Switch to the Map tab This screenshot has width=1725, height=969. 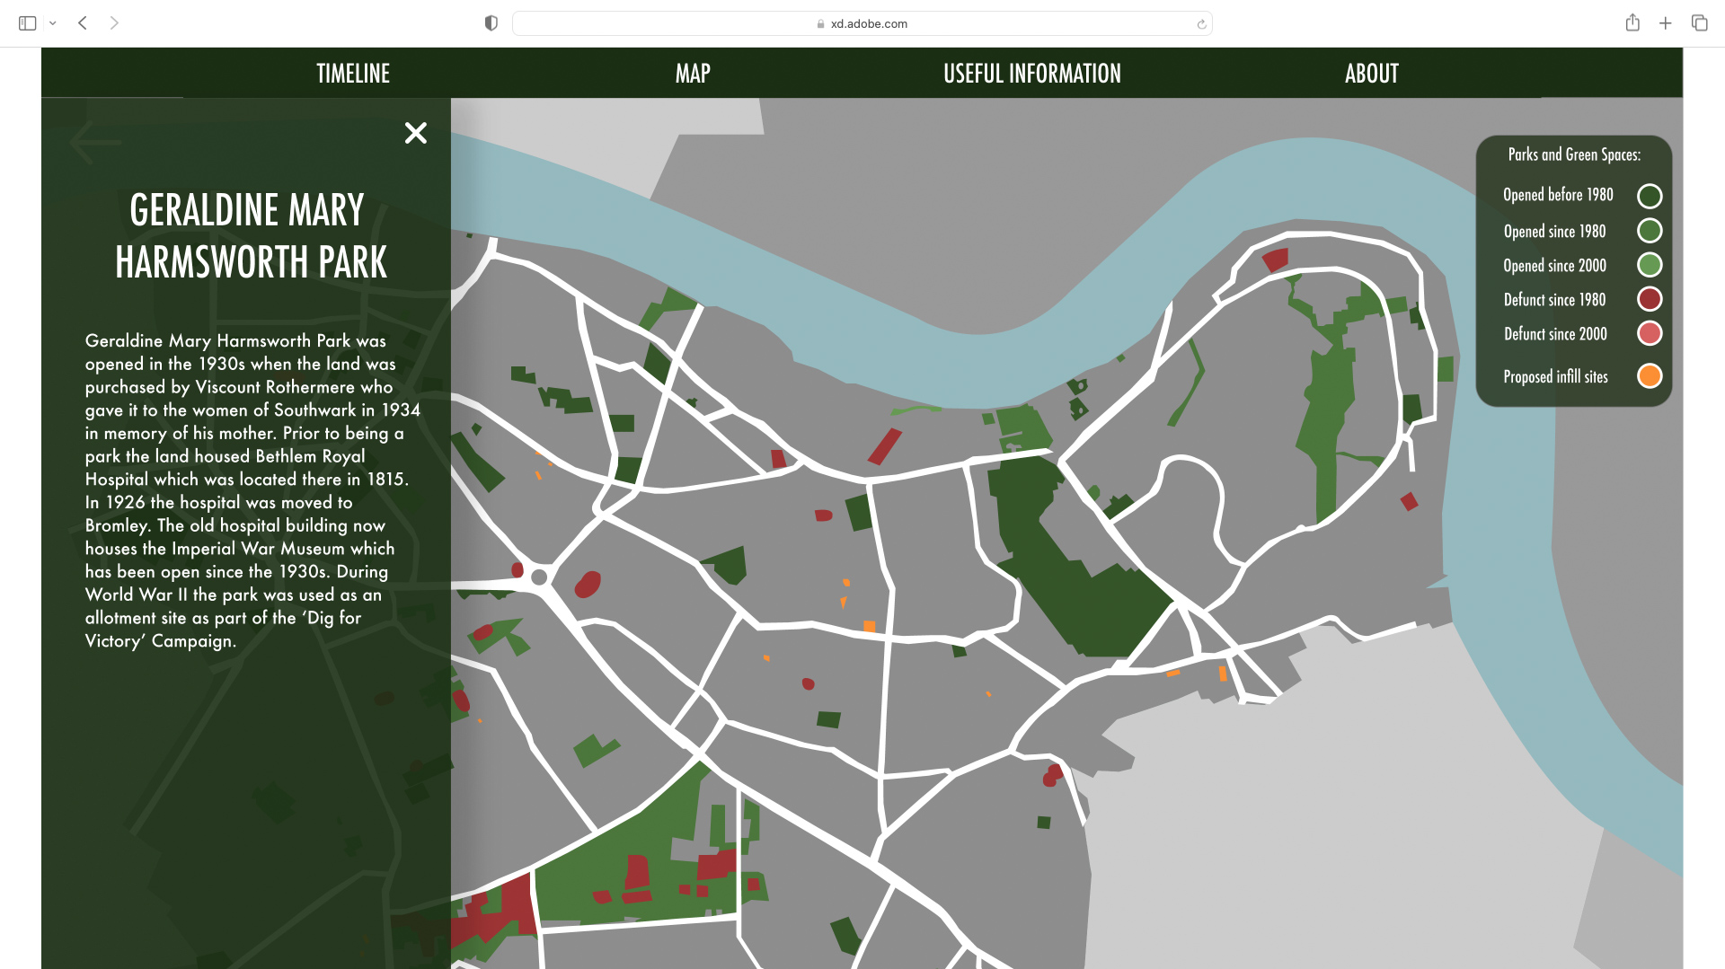[693, 74]
